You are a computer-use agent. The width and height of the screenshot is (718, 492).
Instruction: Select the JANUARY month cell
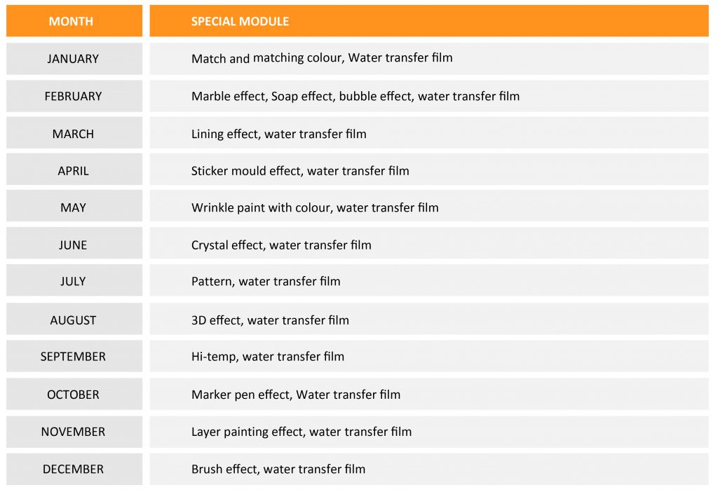tap(74, 59)
